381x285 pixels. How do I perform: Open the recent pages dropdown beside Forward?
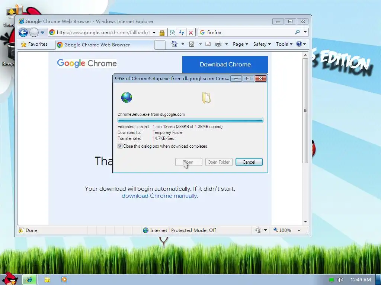pos(42,33)
